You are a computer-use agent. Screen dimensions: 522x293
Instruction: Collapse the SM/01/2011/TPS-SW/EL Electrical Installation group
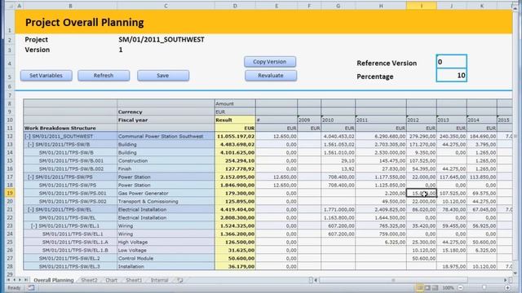pos(31,210)
